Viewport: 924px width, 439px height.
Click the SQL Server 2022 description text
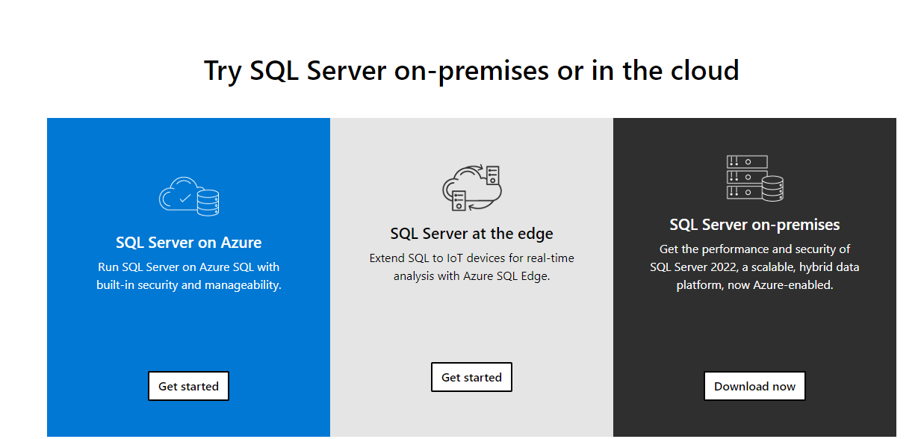(x=754, y=267)
